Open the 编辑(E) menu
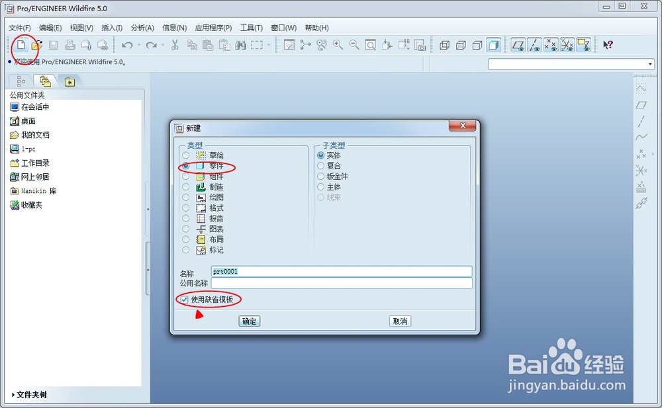Image resolution: width=662 pixels, height=408 pixels. click(x=50, y=28)
